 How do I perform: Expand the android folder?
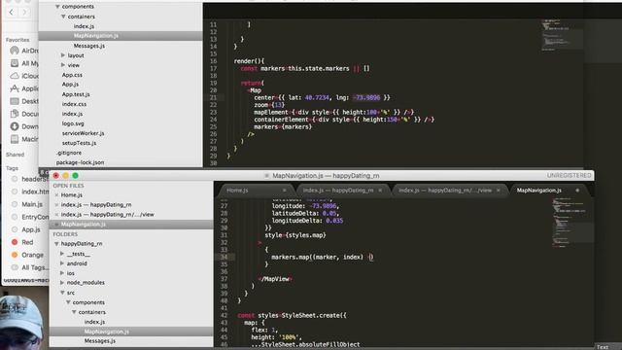pyautogui.click(x=62, y=263)
